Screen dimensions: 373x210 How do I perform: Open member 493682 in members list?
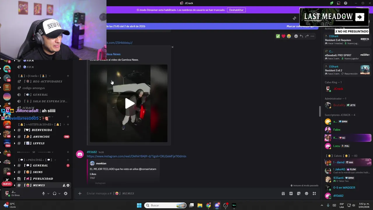(x=347, y=196)
